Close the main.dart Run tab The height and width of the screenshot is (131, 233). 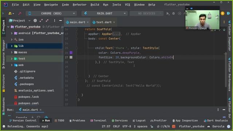point(40,110)
